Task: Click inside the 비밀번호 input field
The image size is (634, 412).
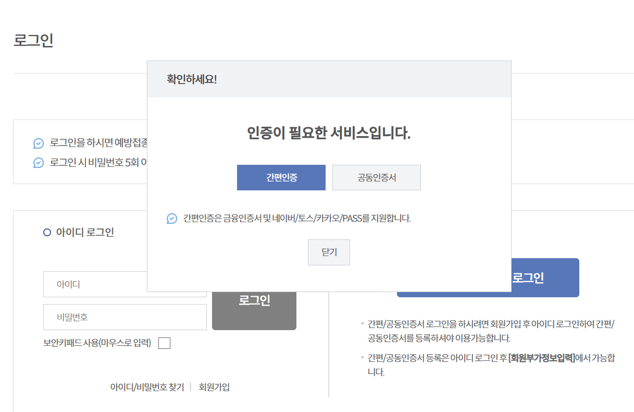Action: tap(125, 317)
